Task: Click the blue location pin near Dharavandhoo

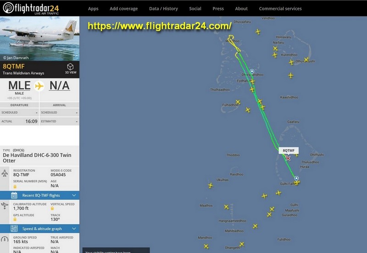Action: [x=252, y=72]
